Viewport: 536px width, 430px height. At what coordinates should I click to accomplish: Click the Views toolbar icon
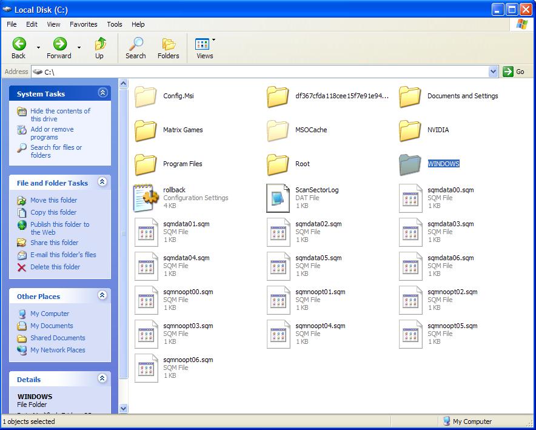[x=202, y=44]
